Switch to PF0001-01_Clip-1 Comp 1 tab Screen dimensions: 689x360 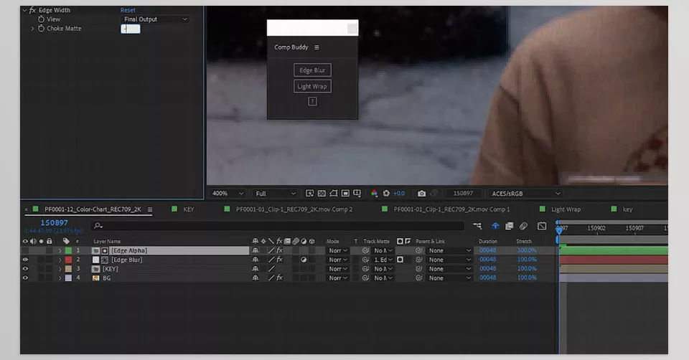pyautogui.click(x=451, y=209)
